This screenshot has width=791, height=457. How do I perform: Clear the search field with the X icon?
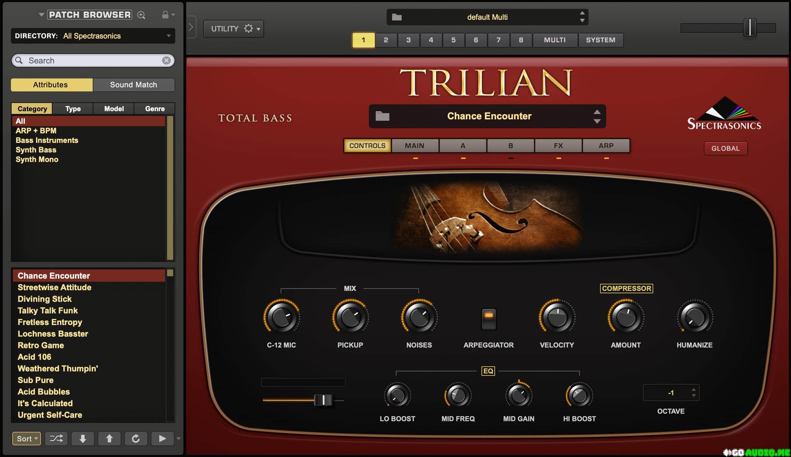coord(166,60)
